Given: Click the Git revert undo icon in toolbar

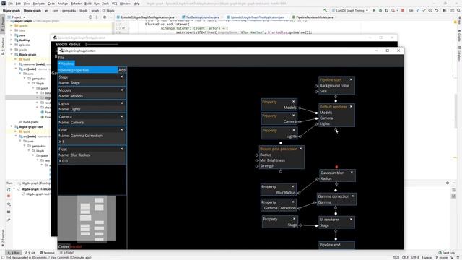Looking at the screenshot, I should click(x=437, y=10).
